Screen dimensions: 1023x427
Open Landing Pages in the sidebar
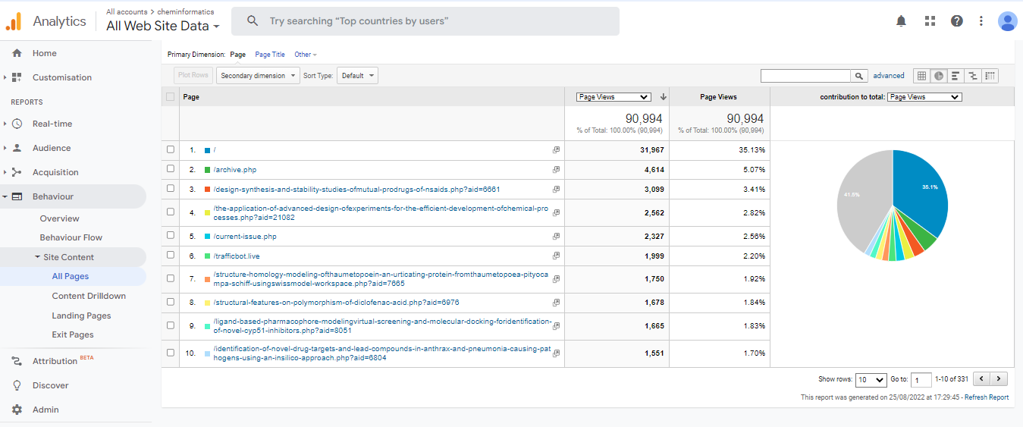point(81,316)
